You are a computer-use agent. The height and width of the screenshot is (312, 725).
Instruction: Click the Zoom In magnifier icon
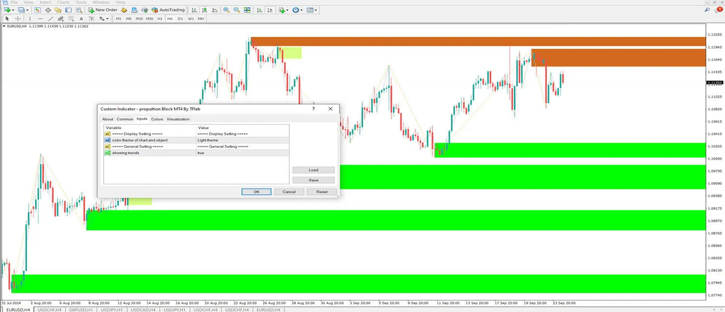[227, 10]
